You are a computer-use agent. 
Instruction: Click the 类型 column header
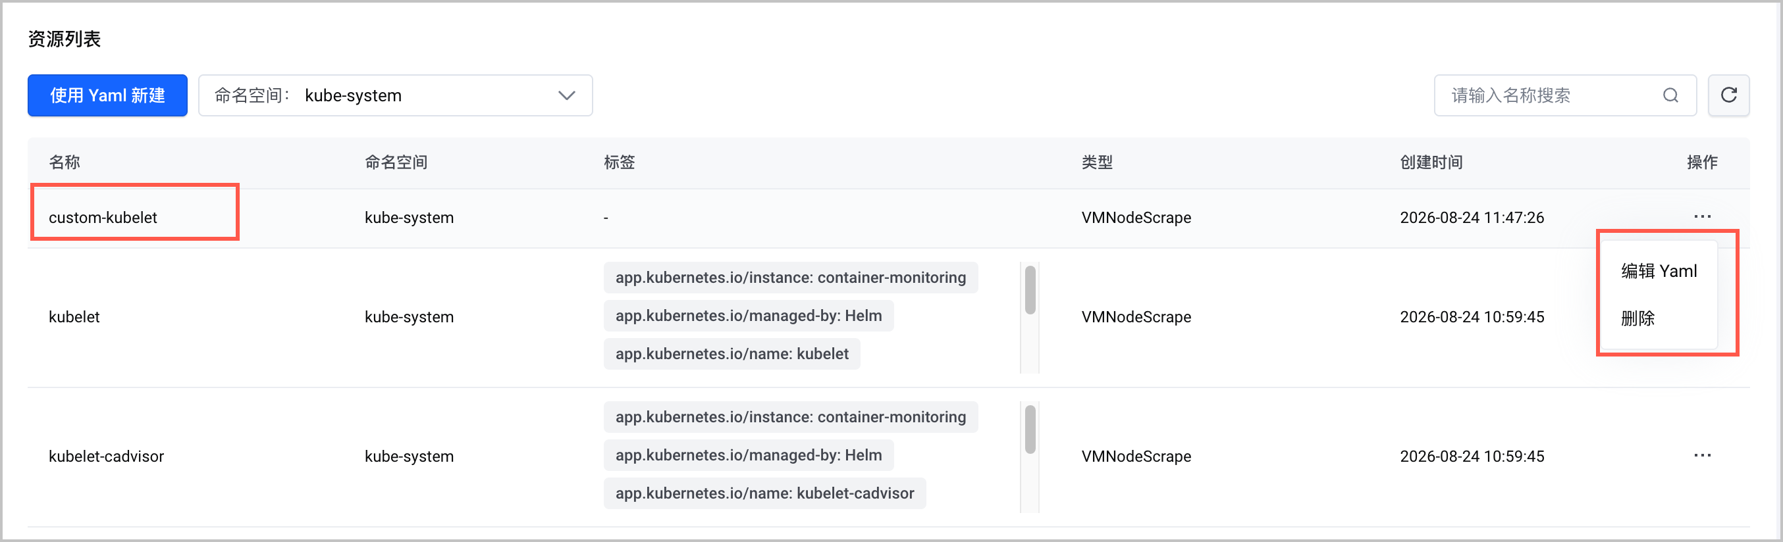pyautogui.click(x=1097, y=162)
